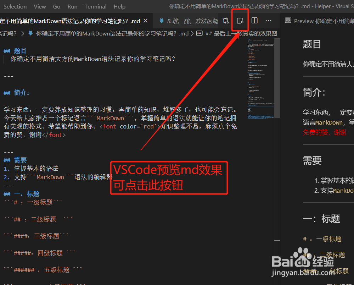The width and height of the screenshot is (354, 285).
Task: Click the # ：一级标题 line in preview
Action: [322, 239]
